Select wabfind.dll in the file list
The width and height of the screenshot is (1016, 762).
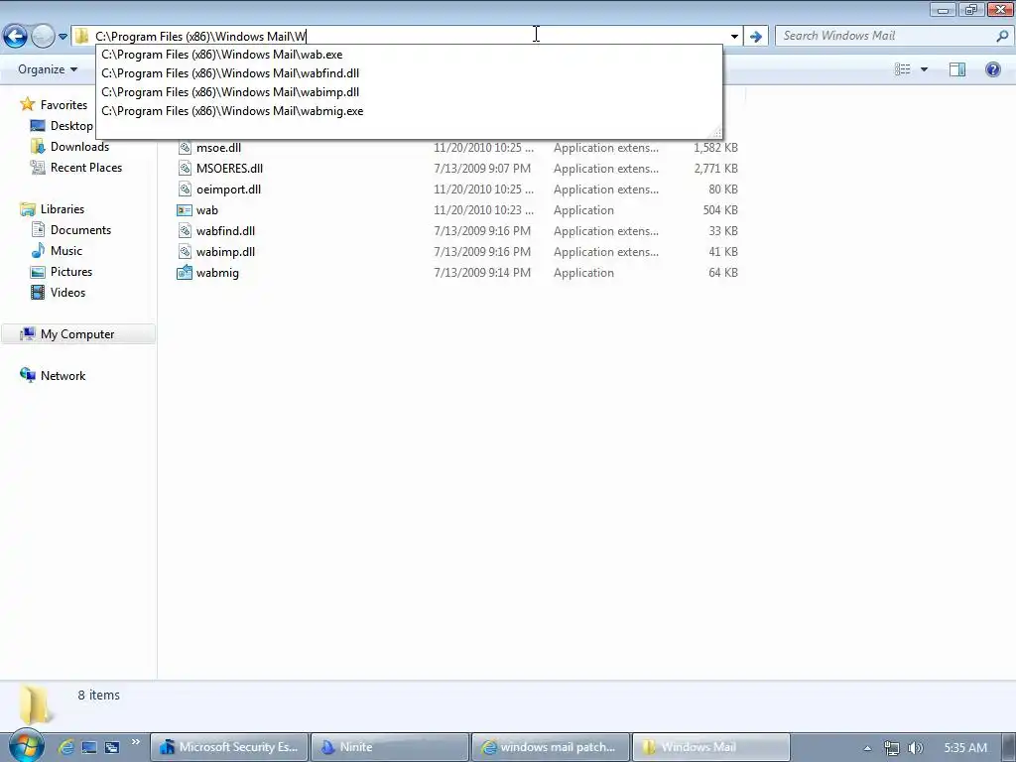(x=225, y=230)
